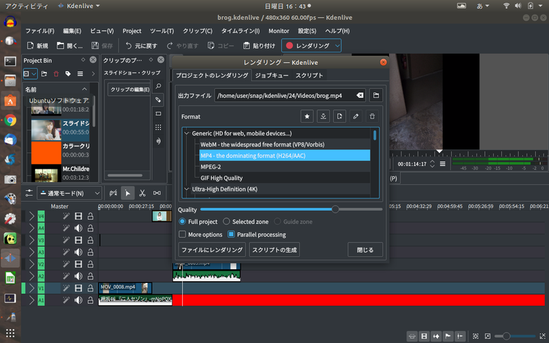Collapse the Generic (HD for web) format group

tap(187, 133)
